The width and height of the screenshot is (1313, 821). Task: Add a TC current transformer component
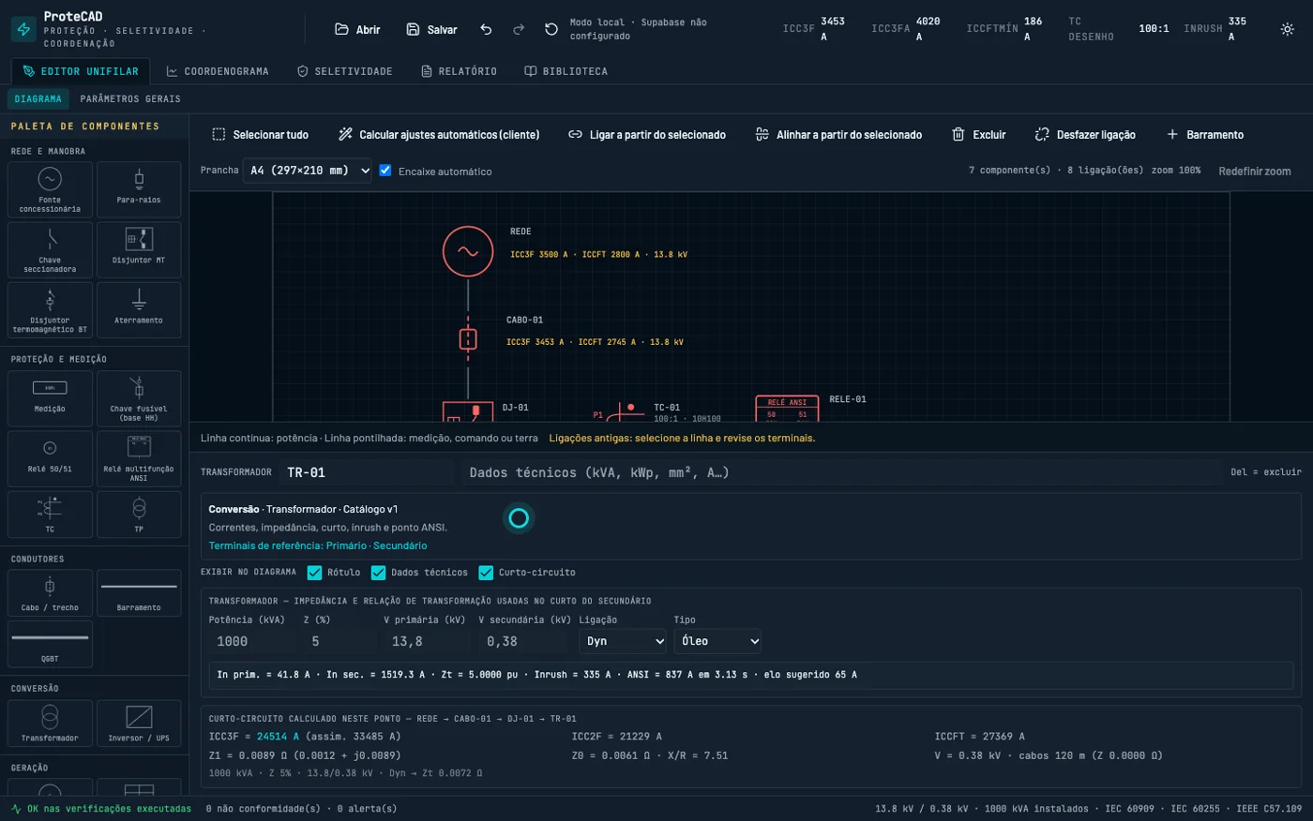tap(50, 515)
